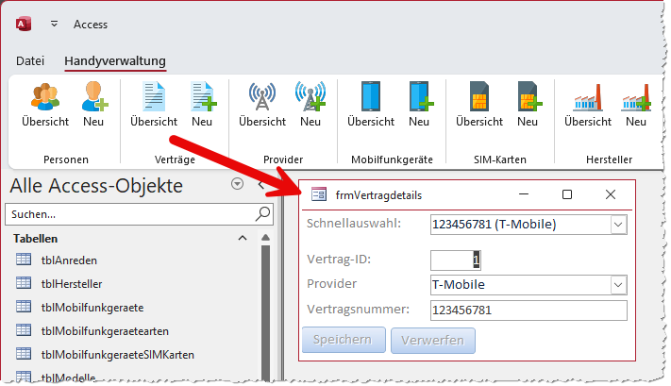Select table tblMobilfunkgeraete
The width and height of the screenshot is (671, 386).
click(x=92, y=308)
